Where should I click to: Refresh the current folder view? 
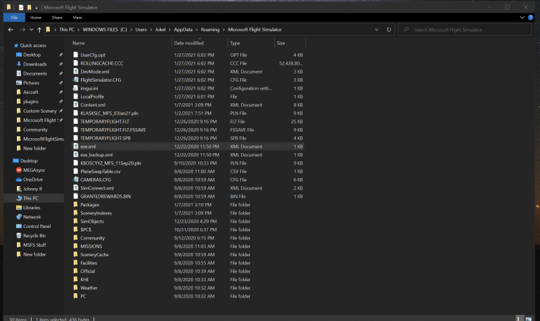[x=389, y=30]
